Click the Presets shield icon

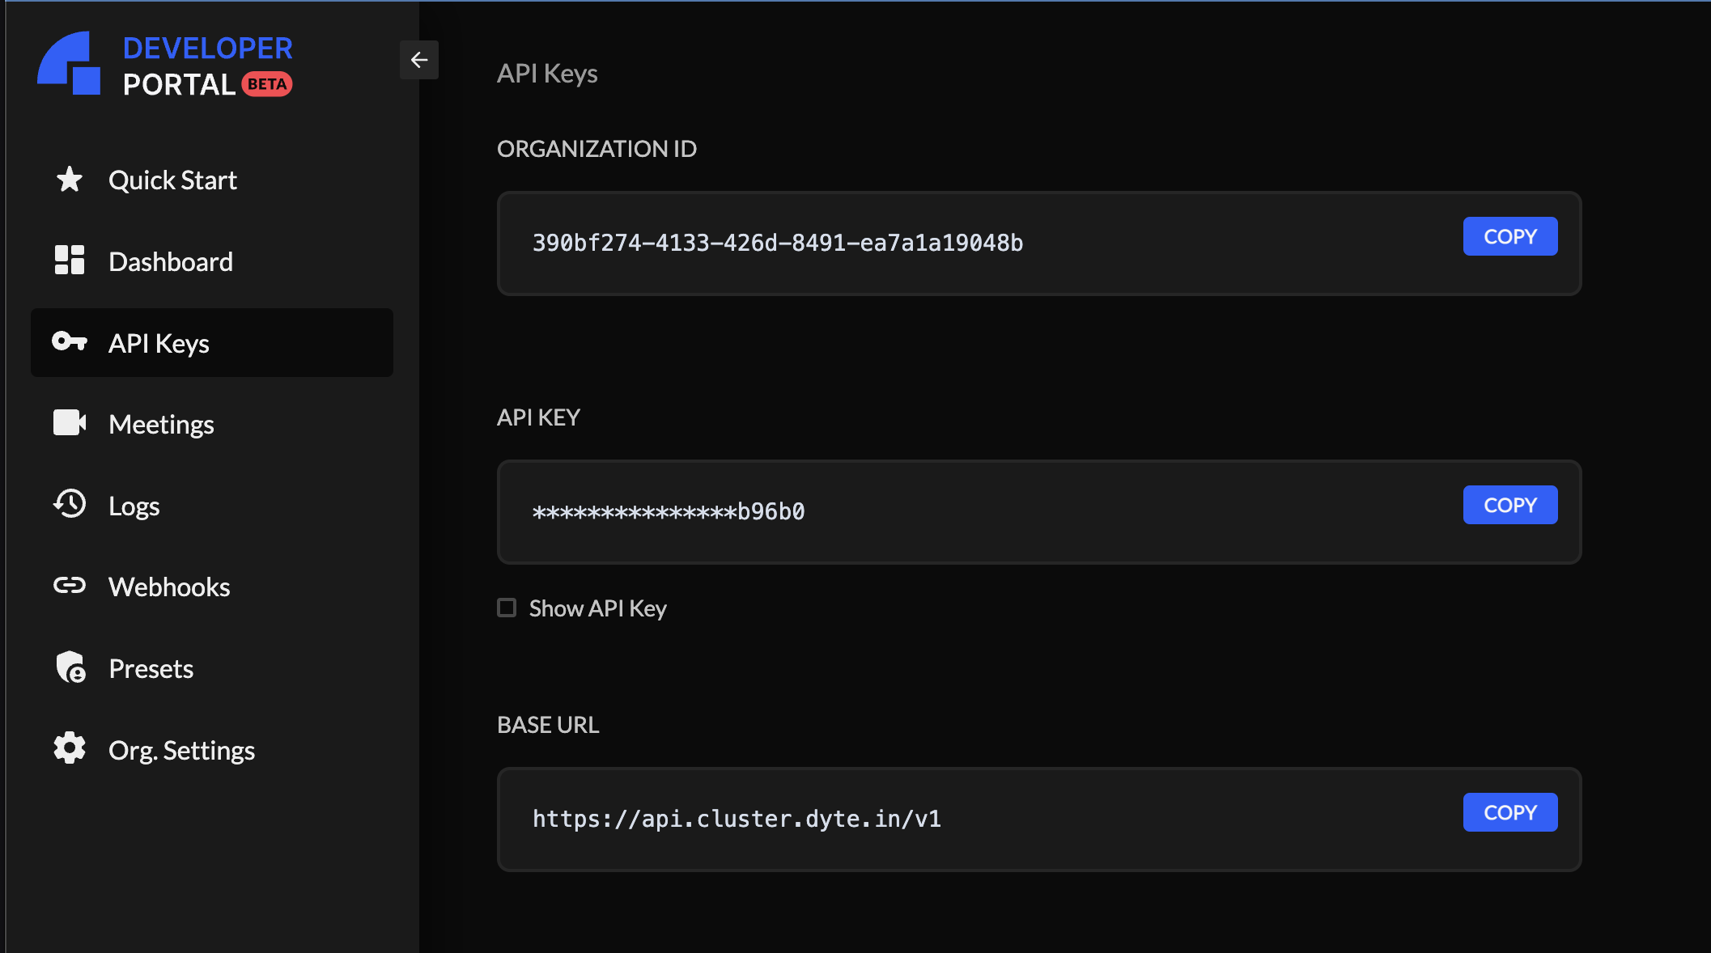[70, 667]
